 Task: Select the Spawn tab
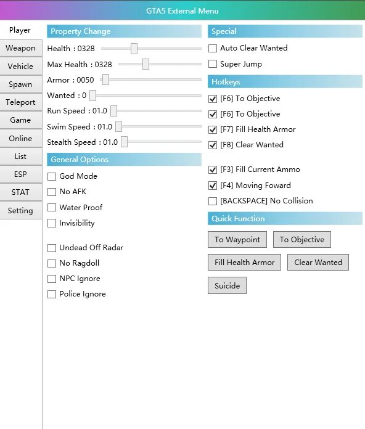(21, 84)
